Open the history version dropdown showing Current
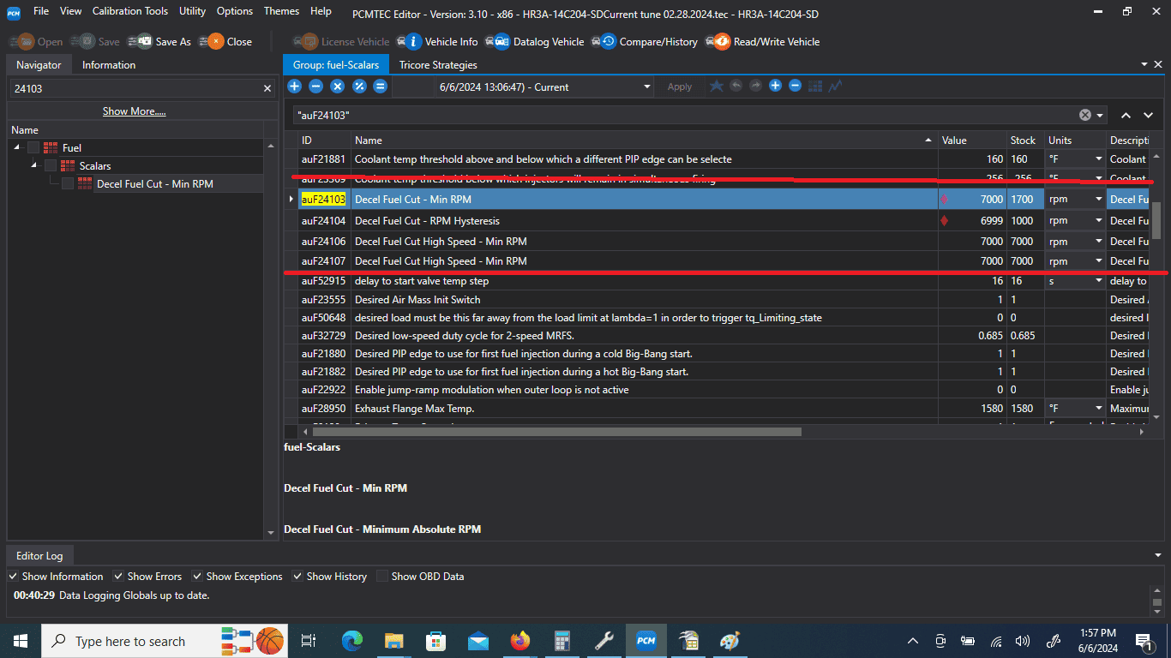1171x658 pixels. [x=647, y=87]
